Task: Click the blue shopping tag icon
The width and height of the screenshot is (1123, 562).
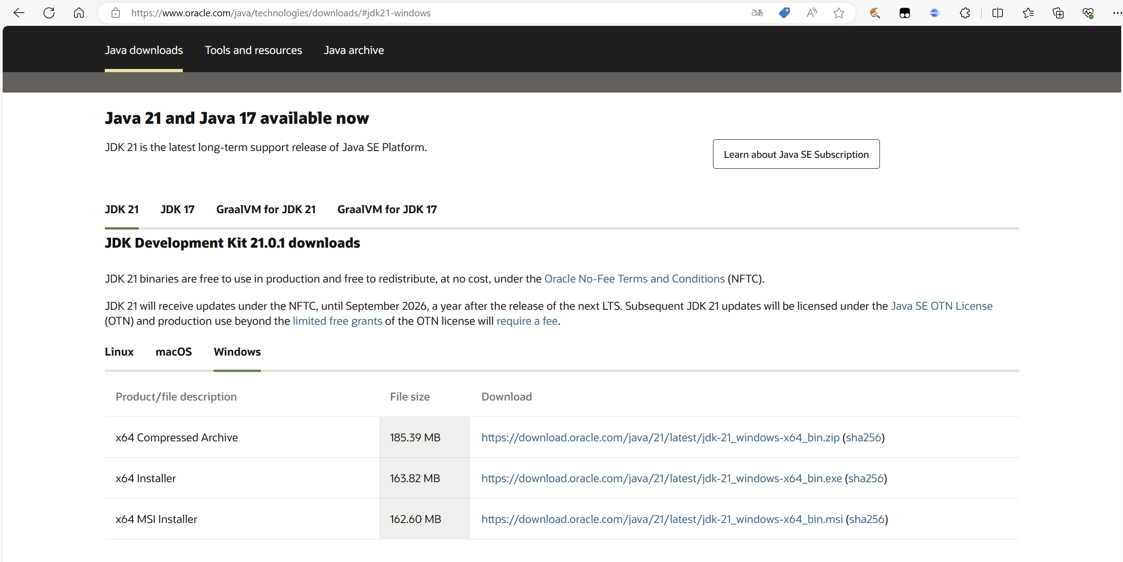Action: pyautogui.click(x=784, y=13)
